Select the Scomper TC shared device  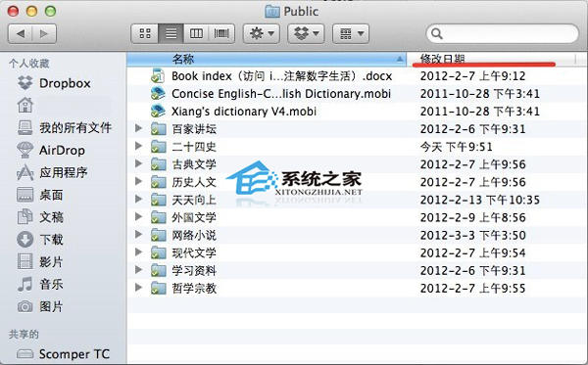[x=64, y=354]
